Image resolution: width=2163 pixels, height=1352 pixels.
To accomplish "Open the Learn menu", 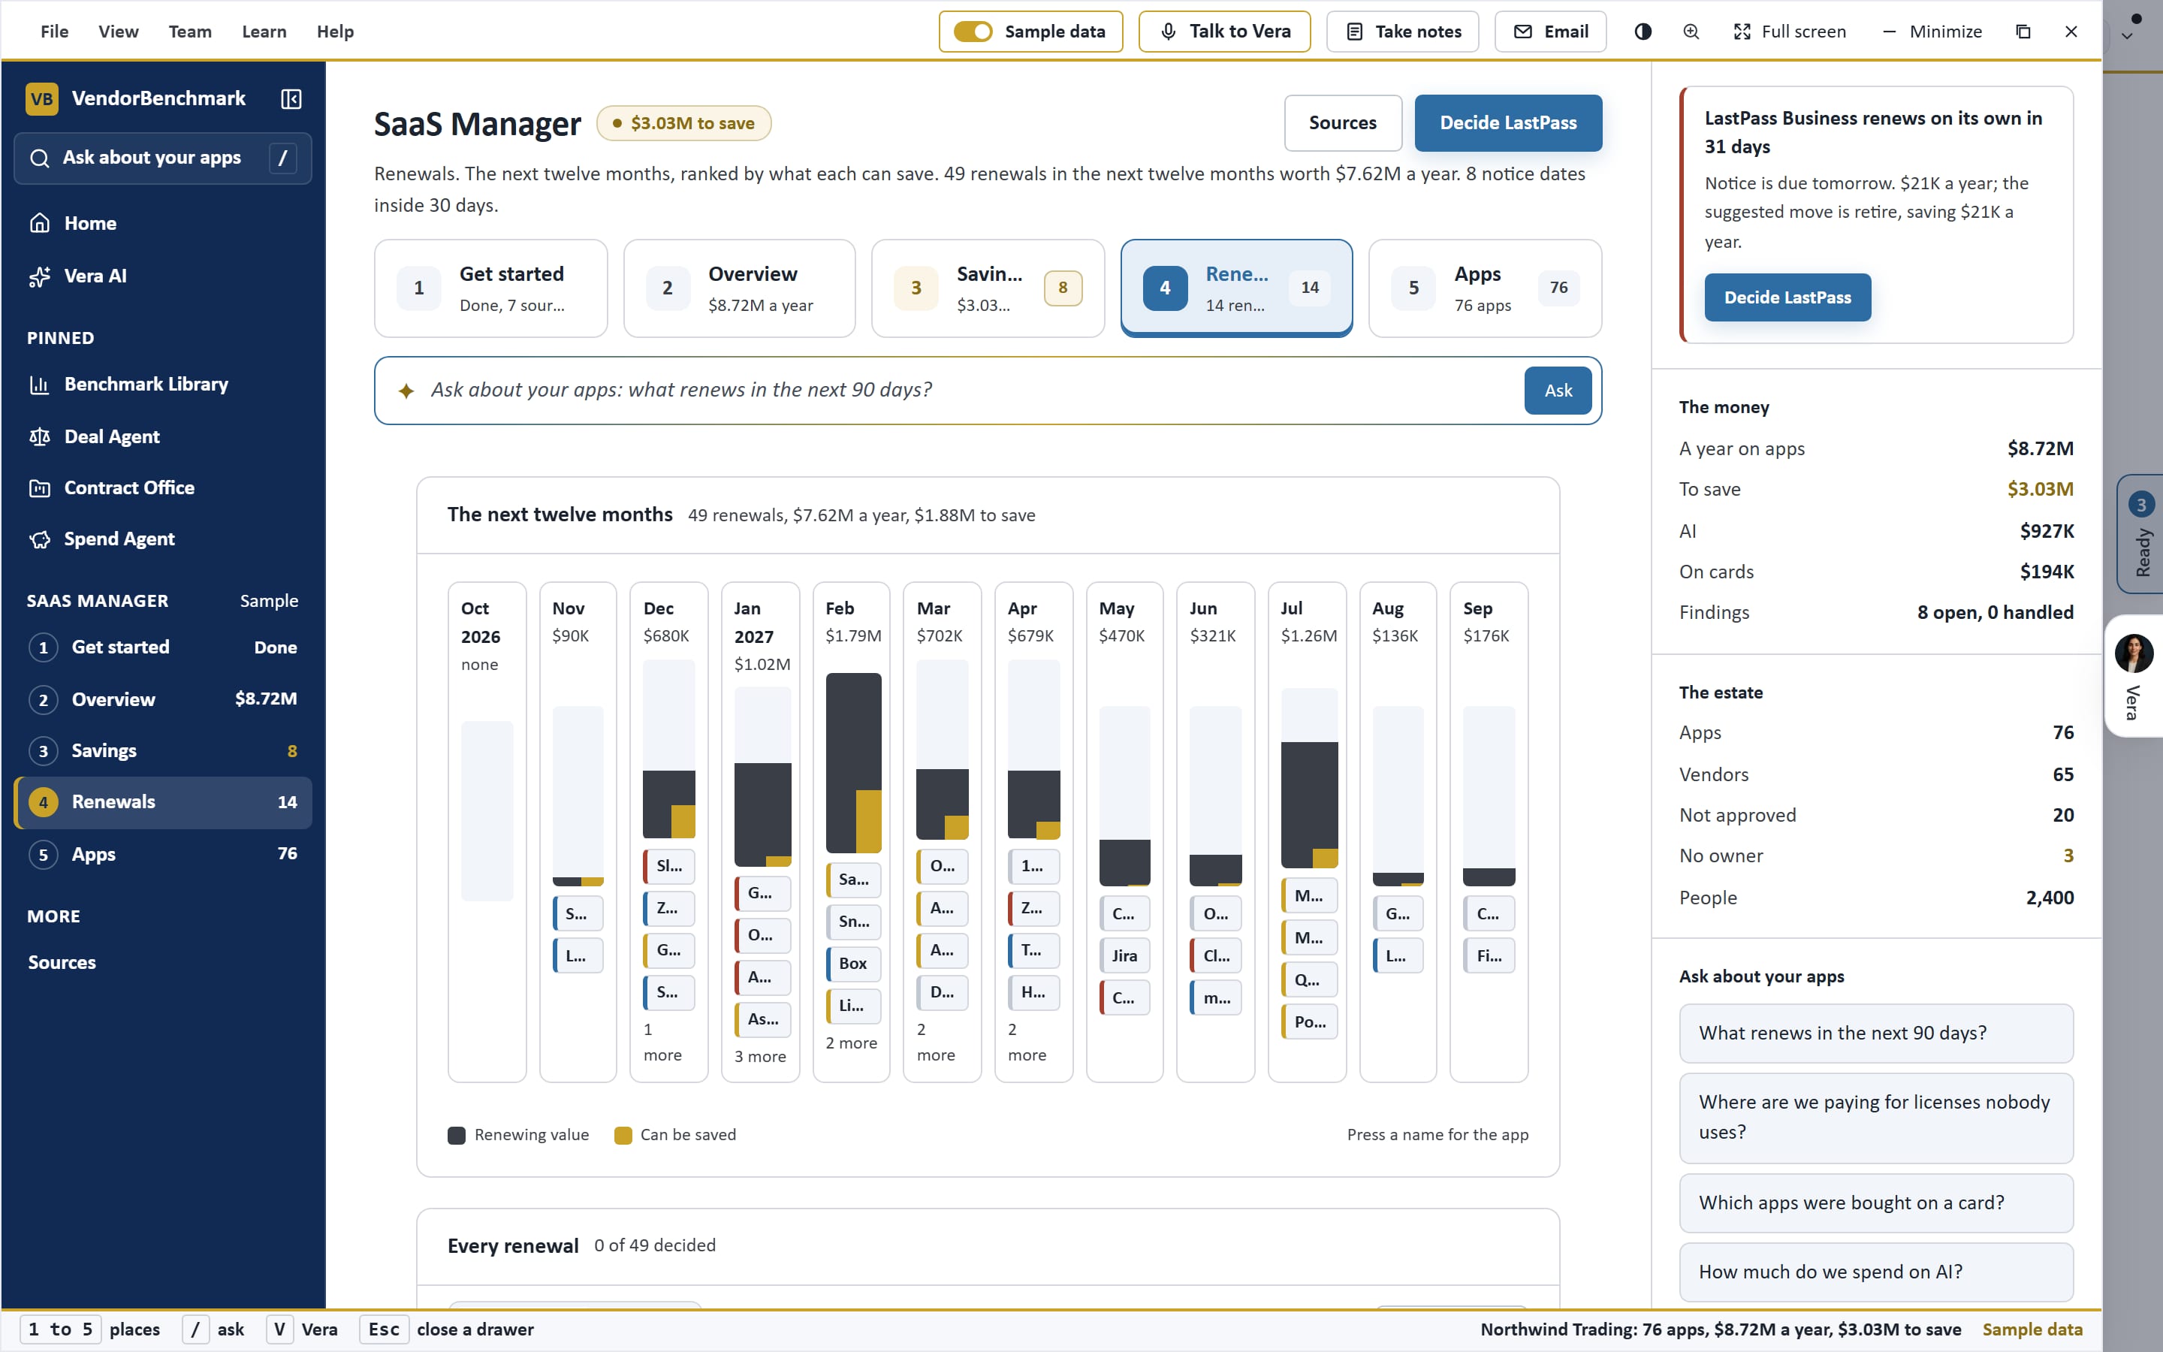I will (x=264, y=32).
